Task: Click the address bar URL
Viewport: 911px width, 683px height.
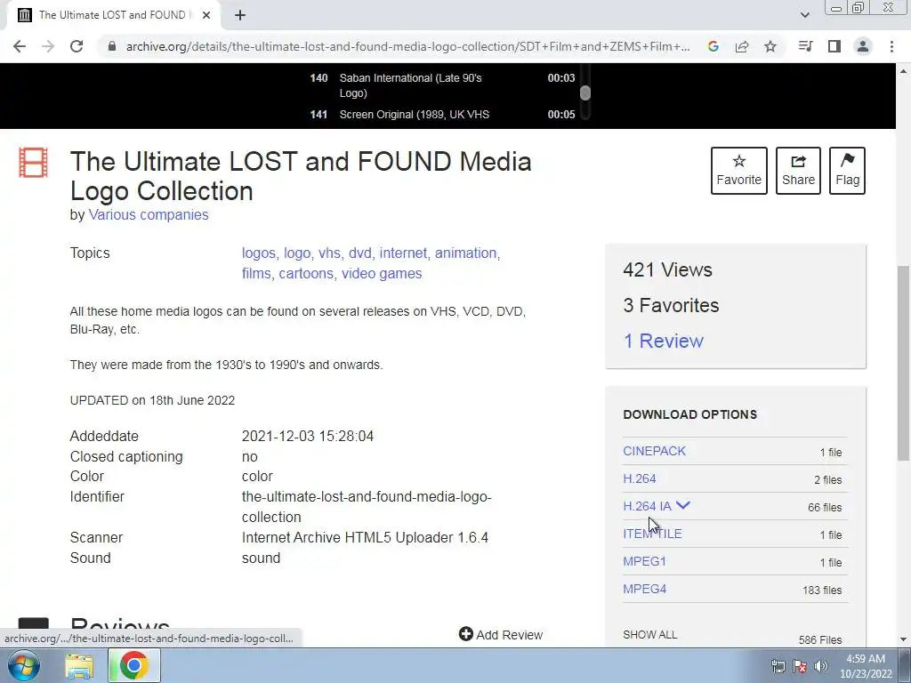Action: coord(407,46)
